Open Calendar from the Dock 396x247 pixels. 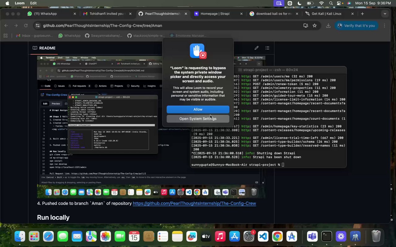tap(134, 237)
